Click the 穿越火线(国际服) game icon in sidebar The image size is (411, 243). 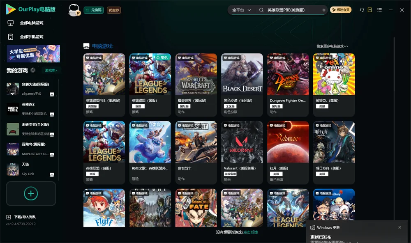point(13,89)
